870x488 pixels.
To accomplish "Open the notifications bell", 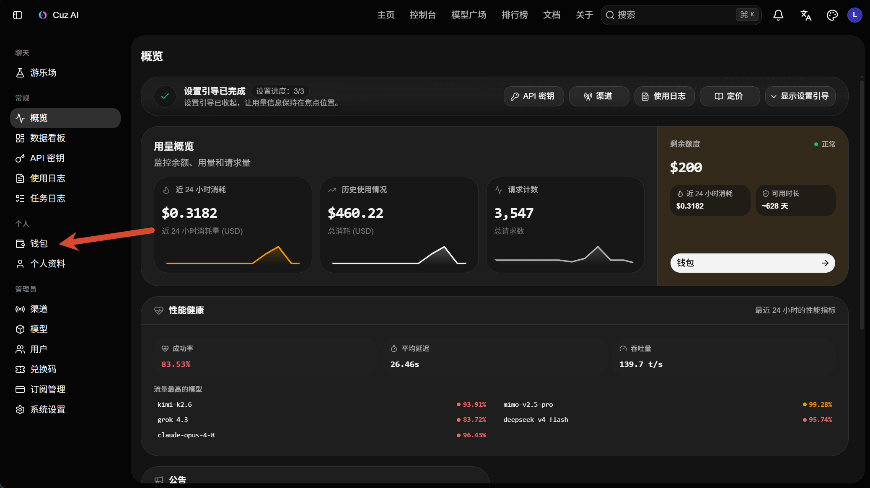I will 778,15.
